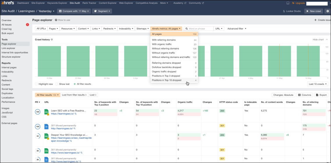
Task: Click HTML file icon for Learn SEO row
Action: (47, 112)
